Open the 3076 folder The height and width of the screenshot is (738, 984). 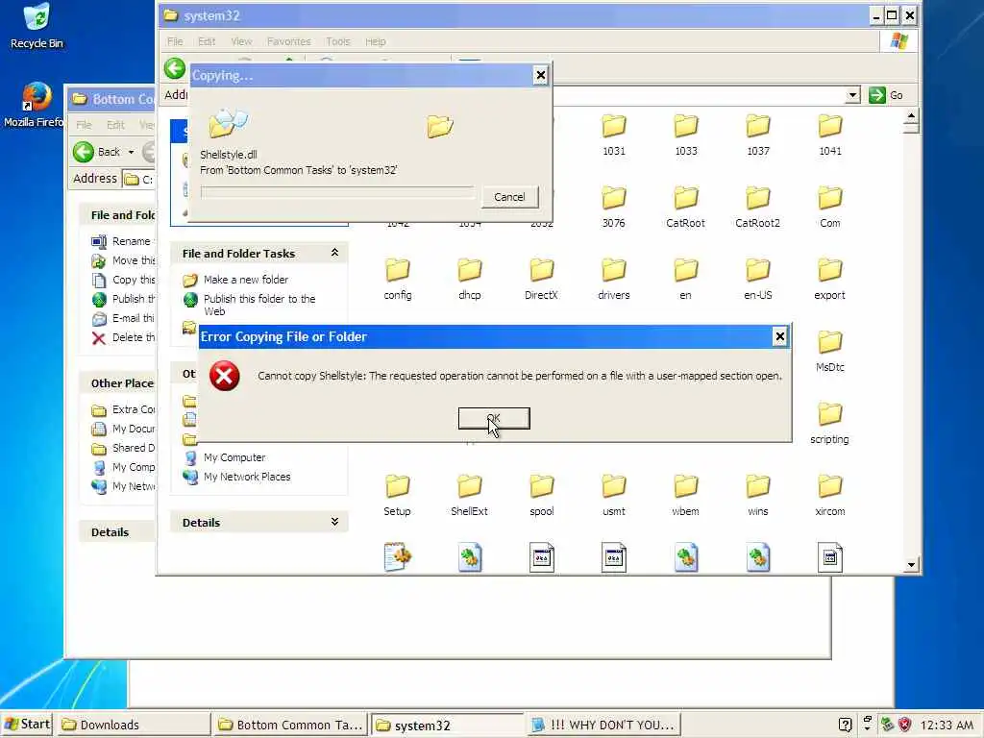tap(614, 208)
